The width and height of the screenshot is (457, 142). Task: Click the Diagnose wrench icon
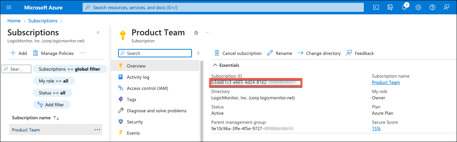click(121, 111)
